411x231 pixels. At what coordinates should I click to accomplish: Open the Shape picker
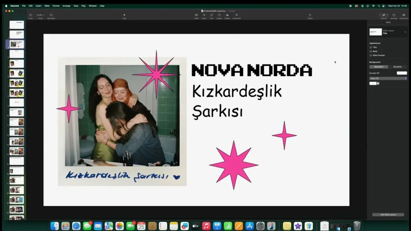[x=219, y=16]
